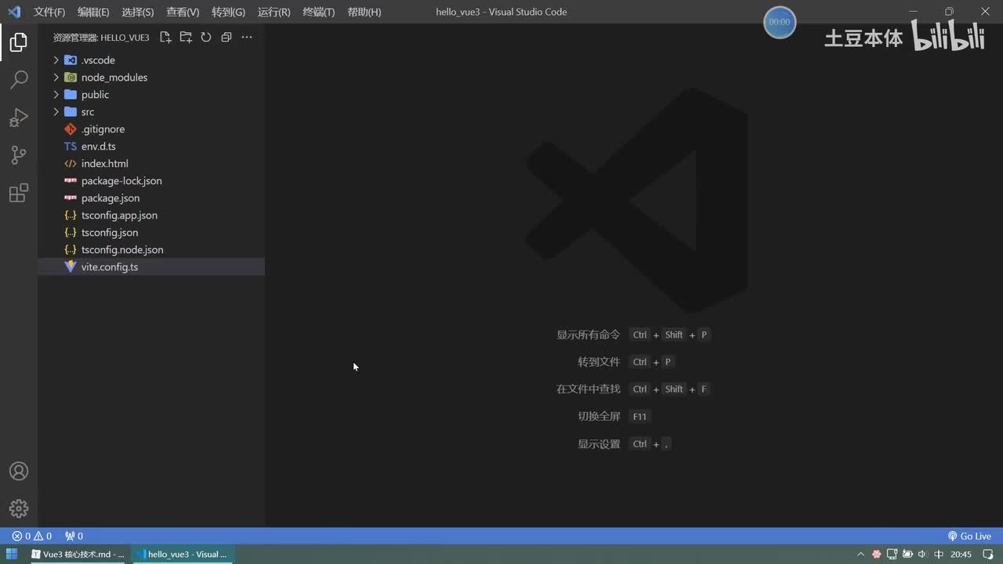Open the Explorer view in the activity bar
This screenshot has height=564, width=1003.
coord(19,42)
